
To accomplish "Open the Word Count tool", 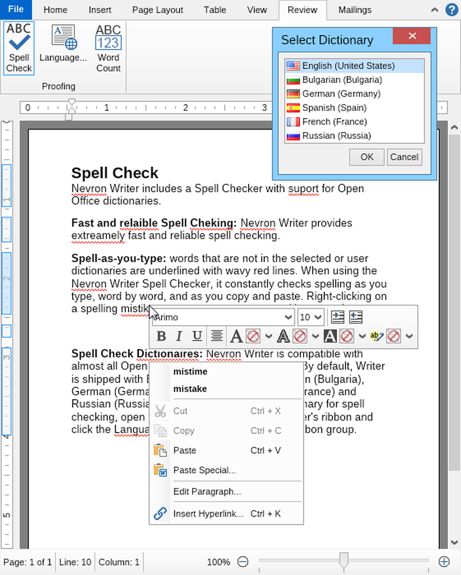I will tap(108, 48).
